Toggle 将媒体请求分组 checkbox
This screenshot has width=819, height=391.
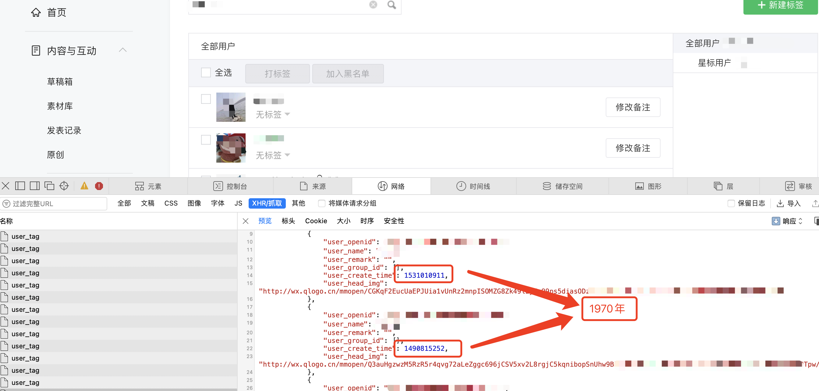click(x=322, y=203)
